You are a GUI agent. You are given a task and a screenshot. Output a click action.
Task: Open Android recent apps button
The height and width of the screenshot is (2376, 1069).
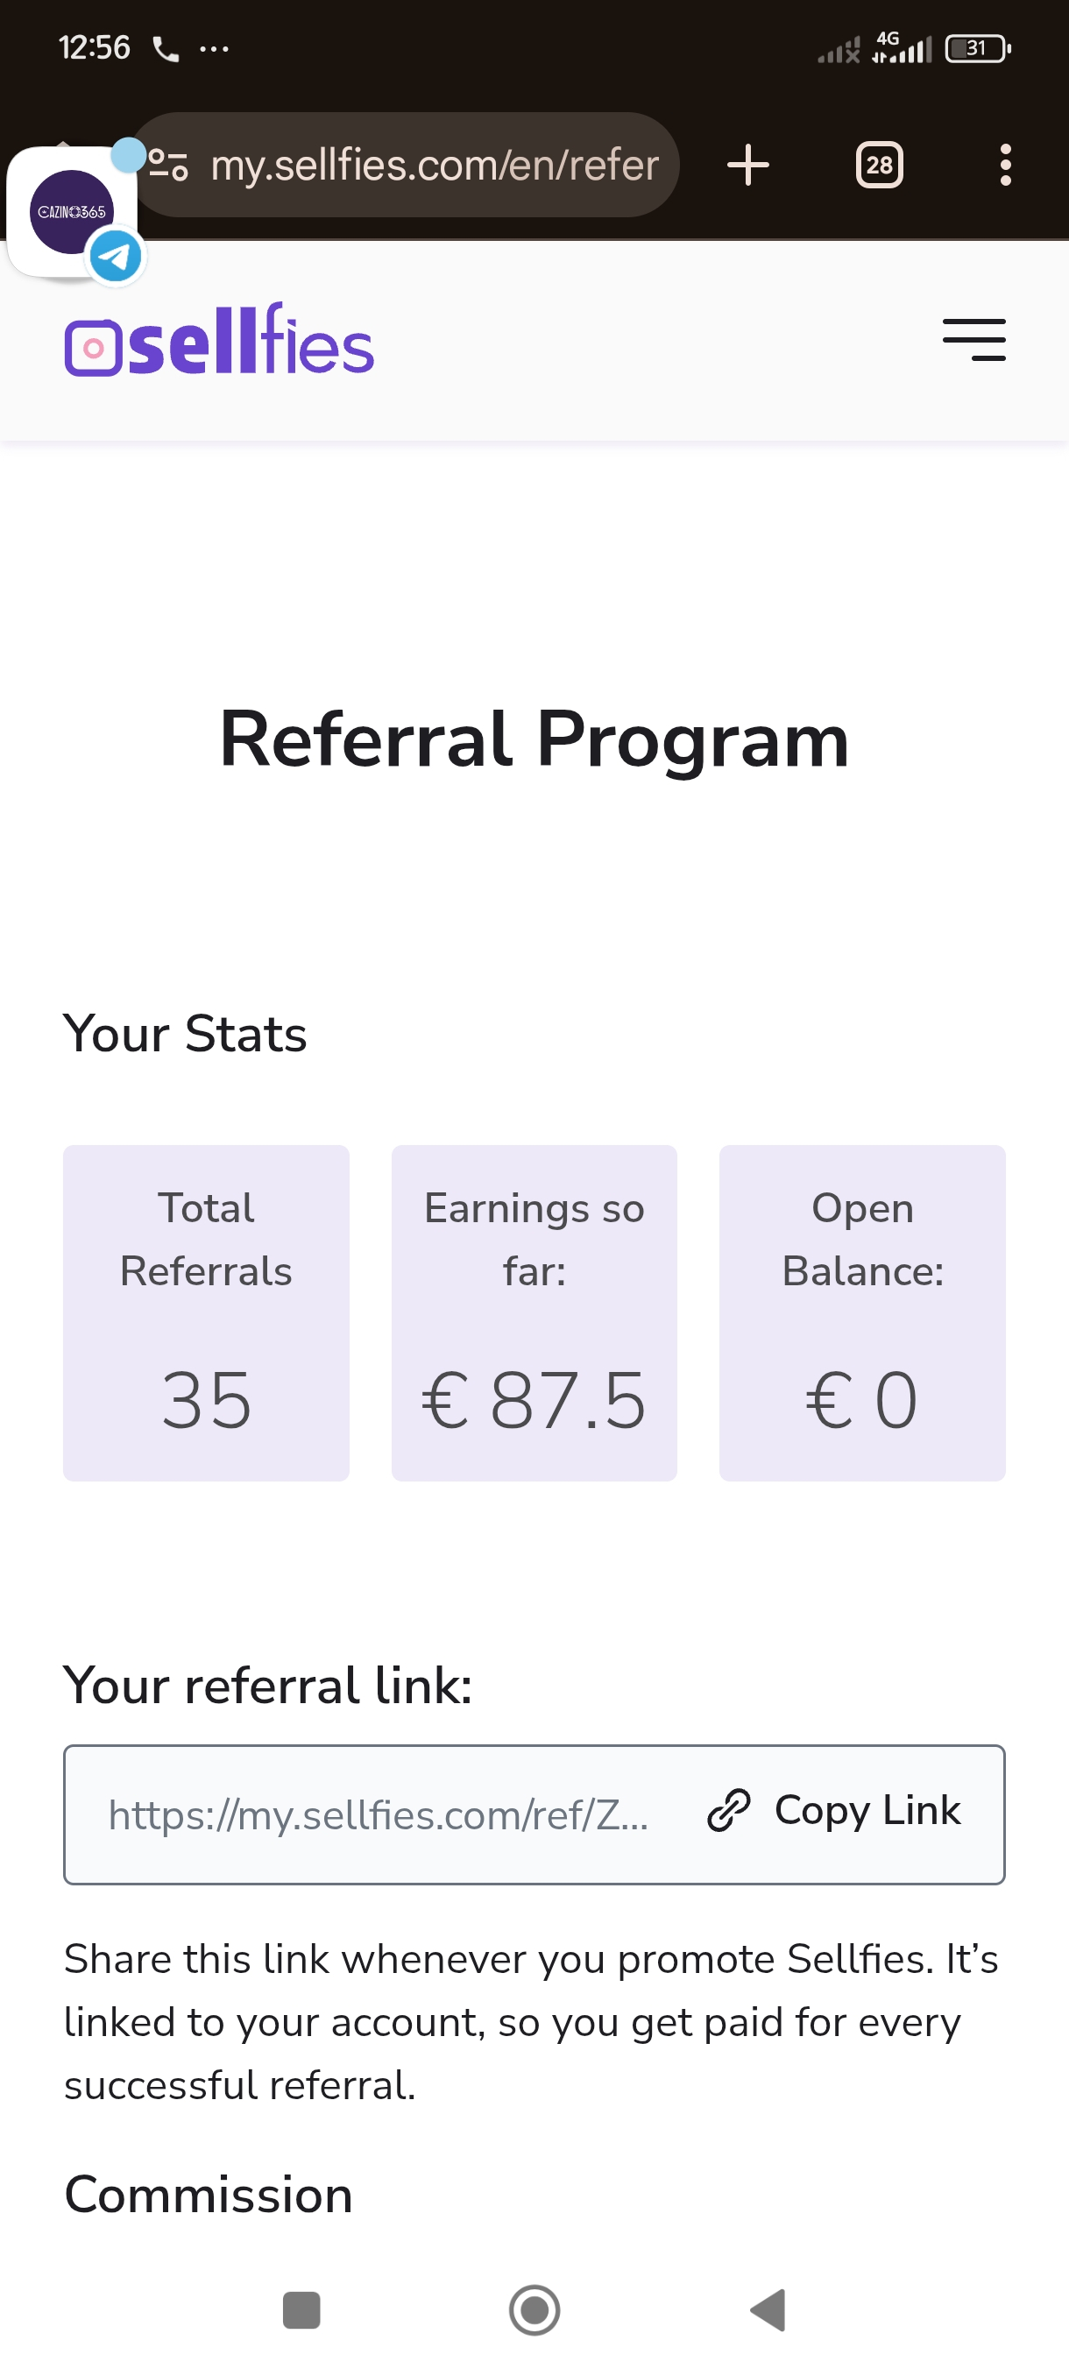point(301,2310)
